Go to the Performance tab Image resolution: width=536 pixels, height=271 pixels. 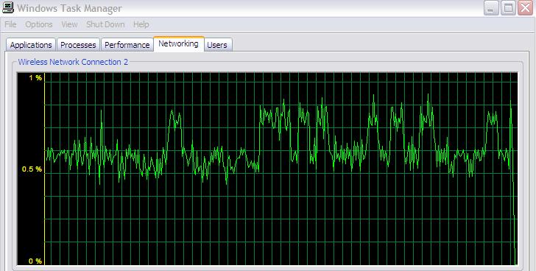pos(127,45)
